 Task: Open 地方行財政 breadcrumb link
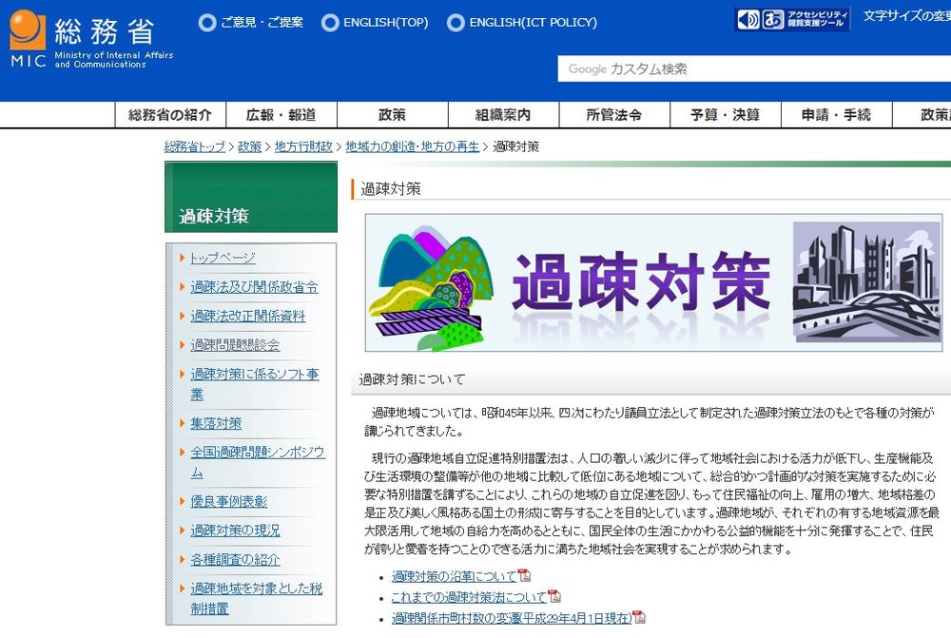click(x=302, y=147)
